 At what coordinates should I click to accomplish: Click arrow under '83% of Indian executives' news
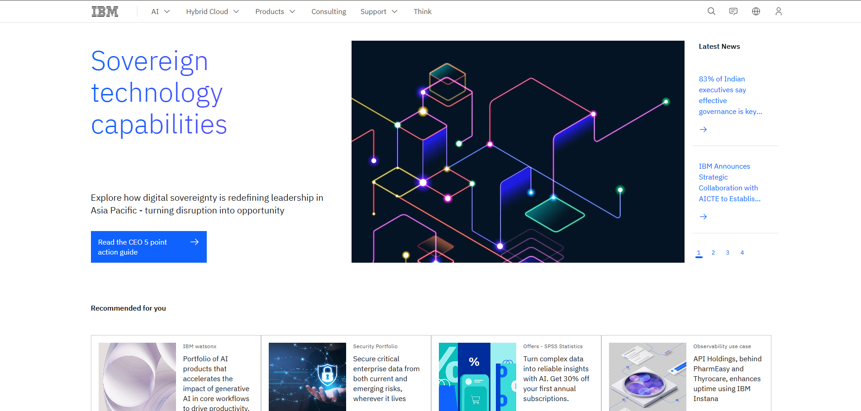pos(703,129)
